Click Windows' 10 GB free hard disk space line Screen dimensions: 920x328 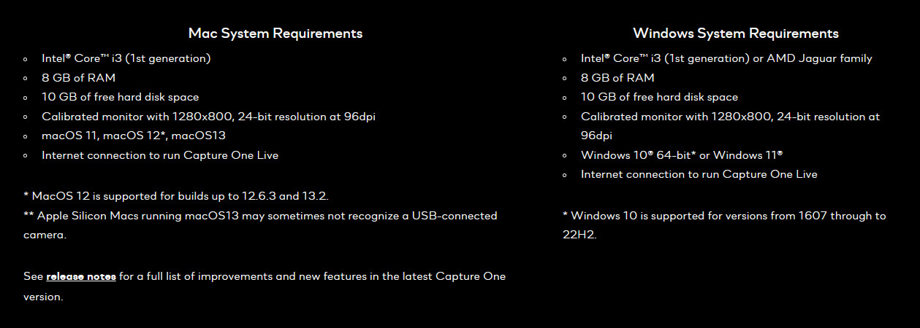[659, 97]
